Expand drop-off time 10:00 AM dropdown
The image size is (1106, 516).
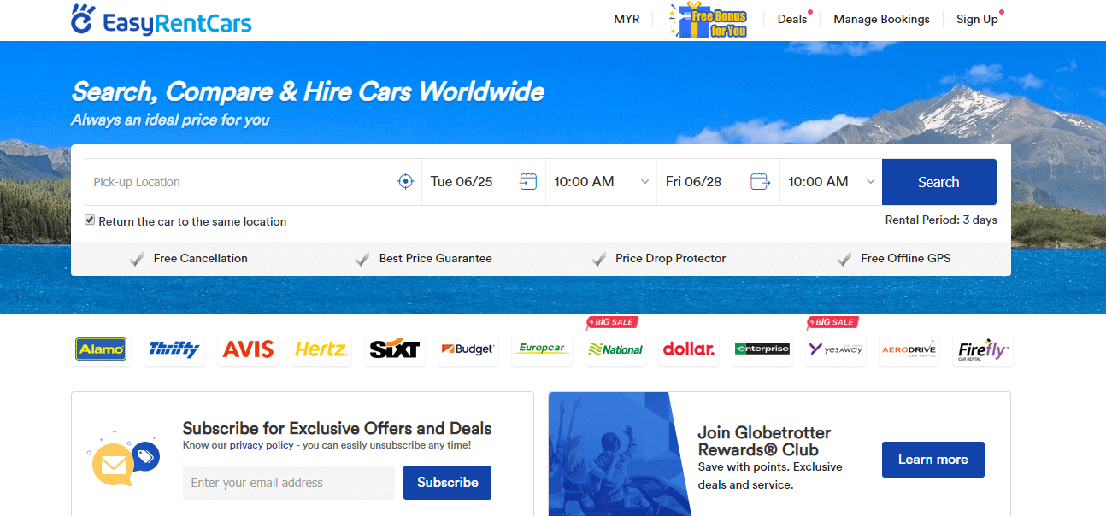coord(831,181)
